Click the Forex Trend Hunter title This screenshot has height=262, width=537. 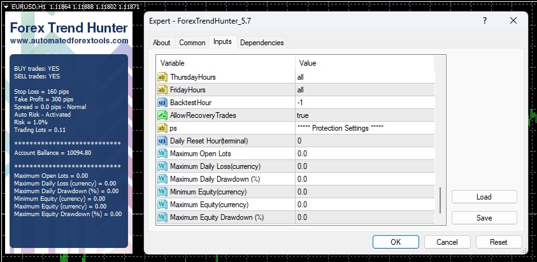[x=69, y=27]
